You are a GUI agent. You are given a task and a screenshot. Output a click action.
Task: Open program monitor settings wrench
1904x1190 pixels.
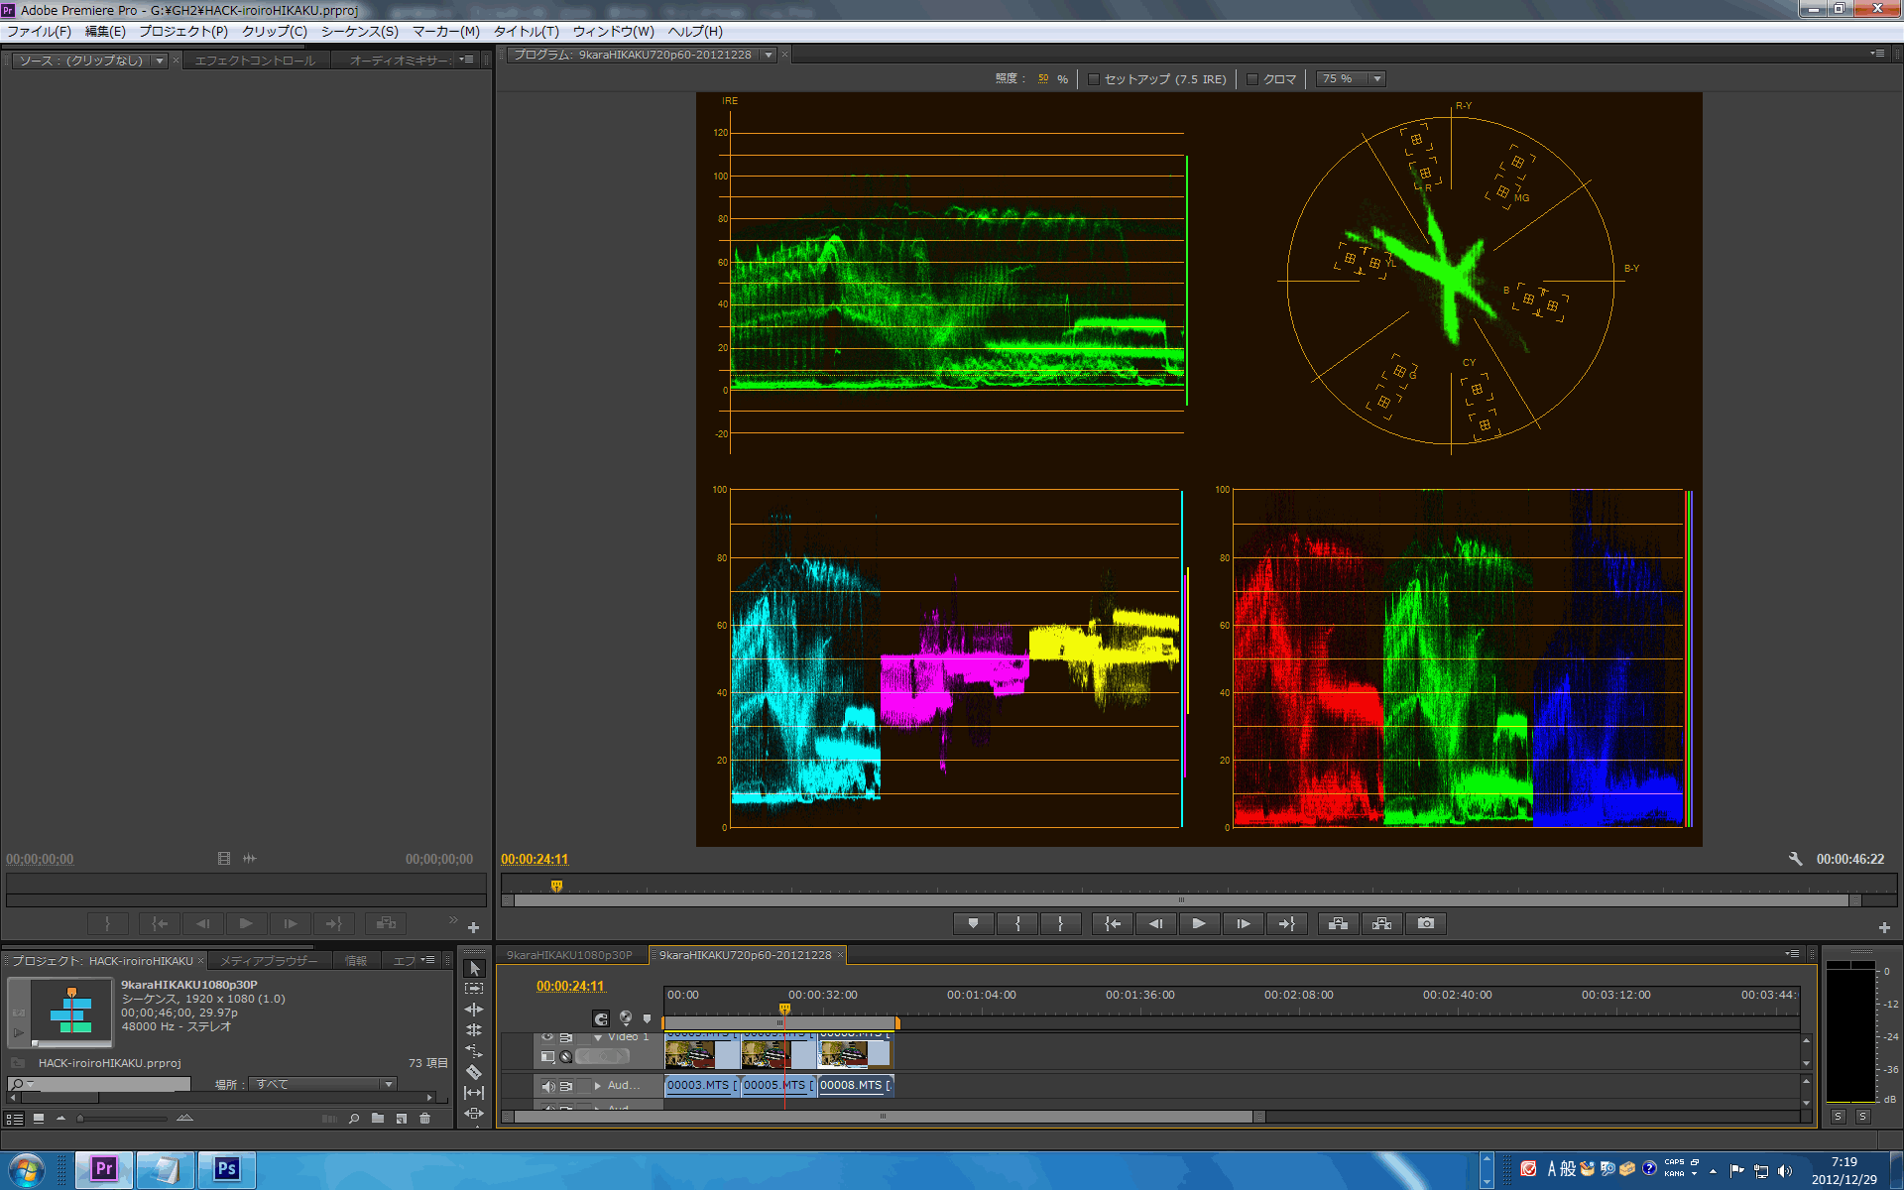[1795, 859]
